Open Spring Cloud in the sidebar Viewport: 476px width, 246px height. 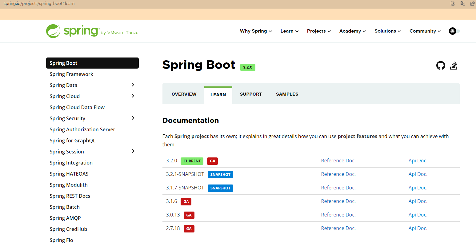(x=65, y=96)
